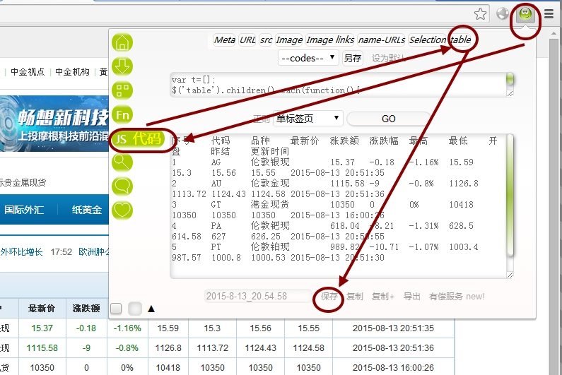The height and width of the screenshot is (375, 562).
Task: Open the 单标签页 dropdown
Action: tap(308, 118)
